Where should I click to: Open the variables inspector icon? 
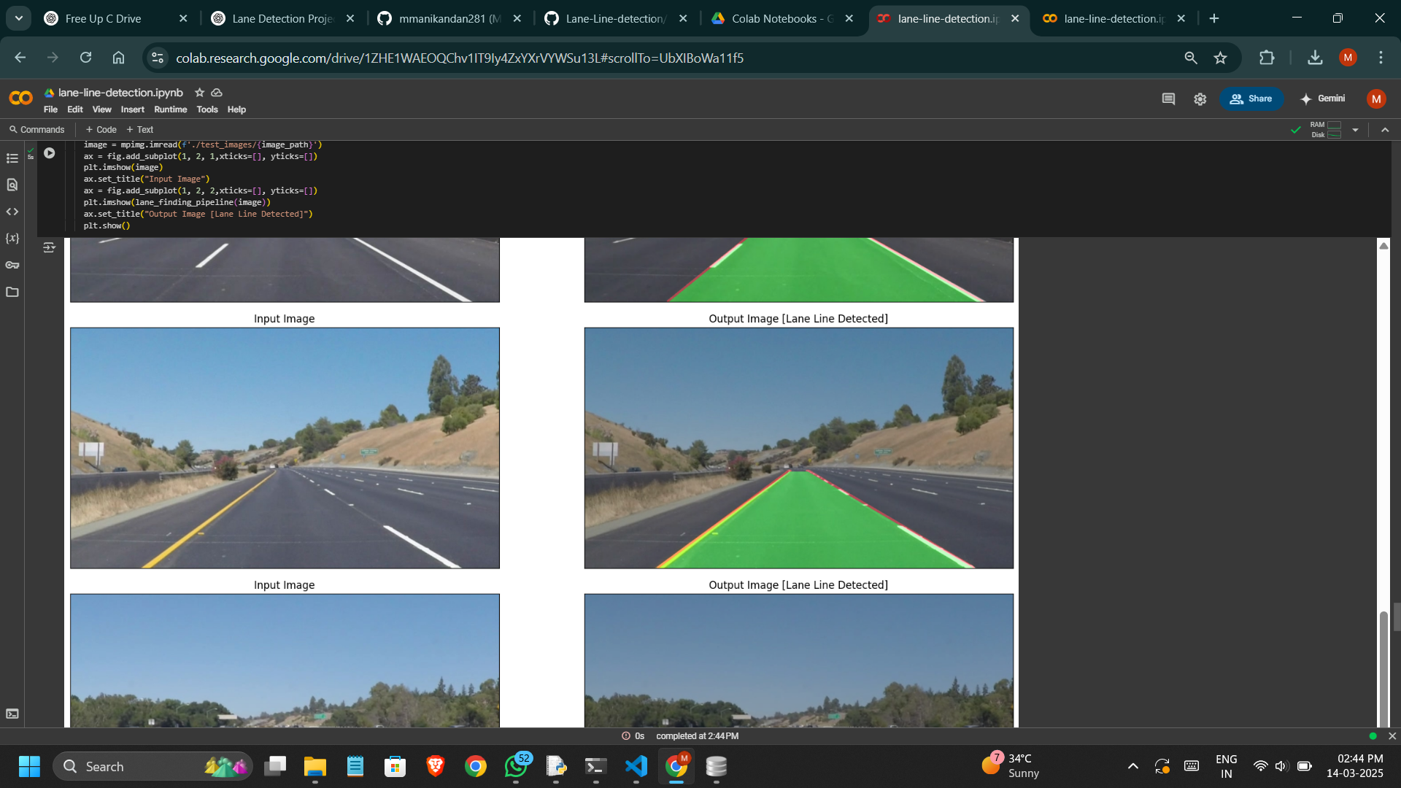pyautogui.click(x=12, y=239)
